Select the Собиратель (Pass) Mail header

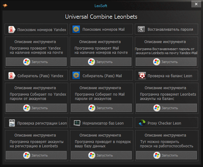click(101, 75)
